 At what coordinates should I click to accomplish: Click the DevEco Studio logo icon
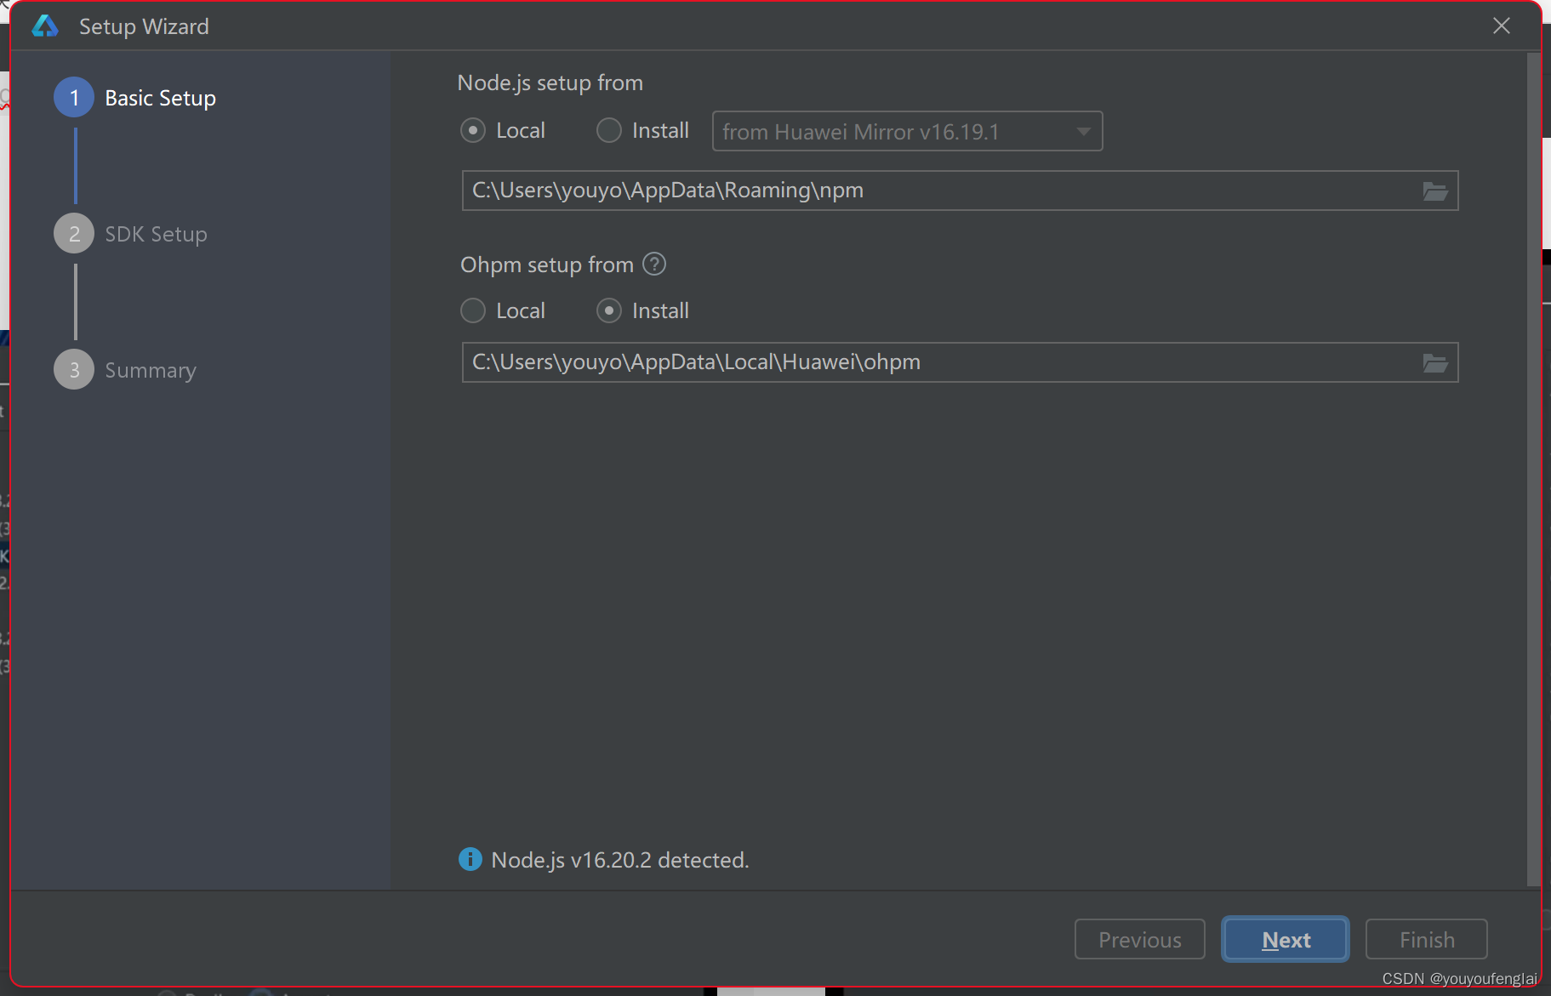click(x=45, y=26)
